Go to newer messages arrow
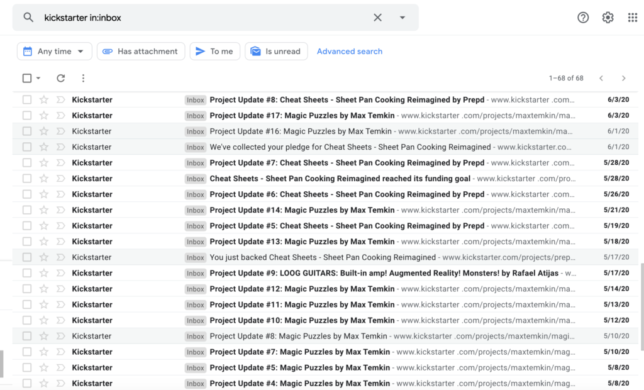The height and width of the screenshot is (390, 644). (601, 78)
